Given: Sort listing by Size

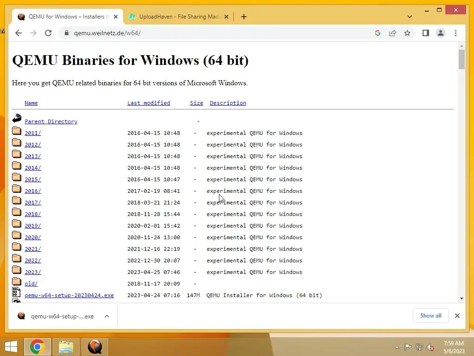Looking at the screenshot, I should 196,103.
